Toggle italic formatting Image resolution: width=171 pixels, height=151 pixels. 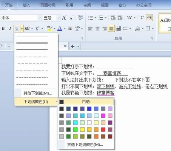[x=10, y=28]
